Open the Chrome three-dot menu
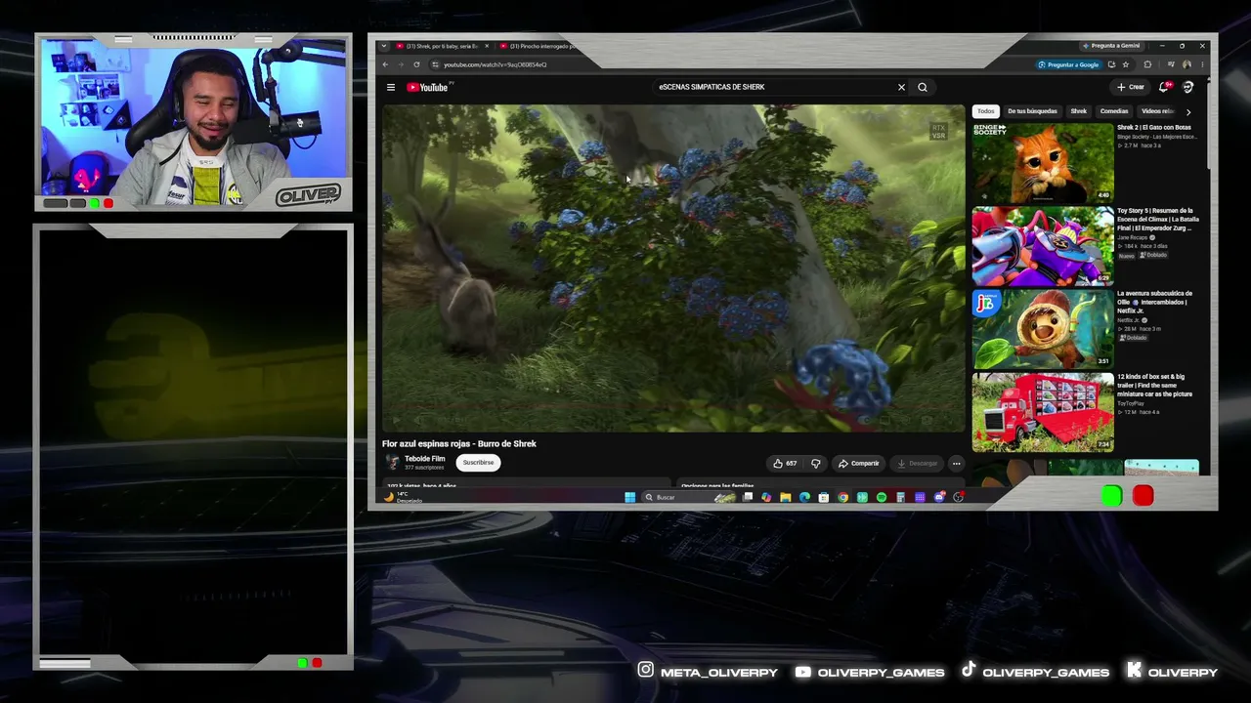1251x703 pixels. [x=1202, y=64]
